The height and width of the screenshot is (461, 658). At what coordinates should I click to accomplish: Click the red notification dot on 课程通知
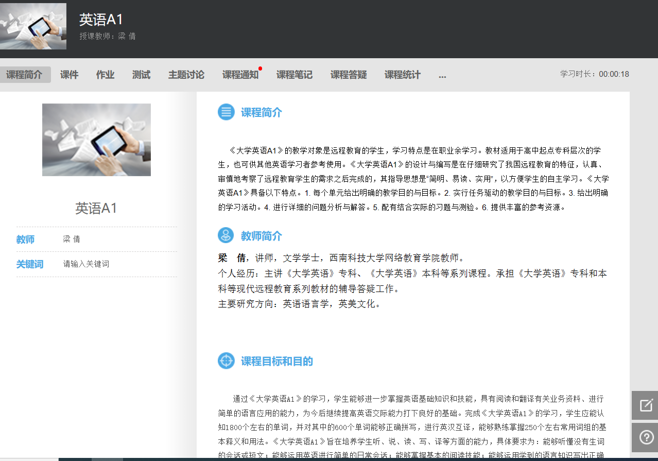click(261, 69)
